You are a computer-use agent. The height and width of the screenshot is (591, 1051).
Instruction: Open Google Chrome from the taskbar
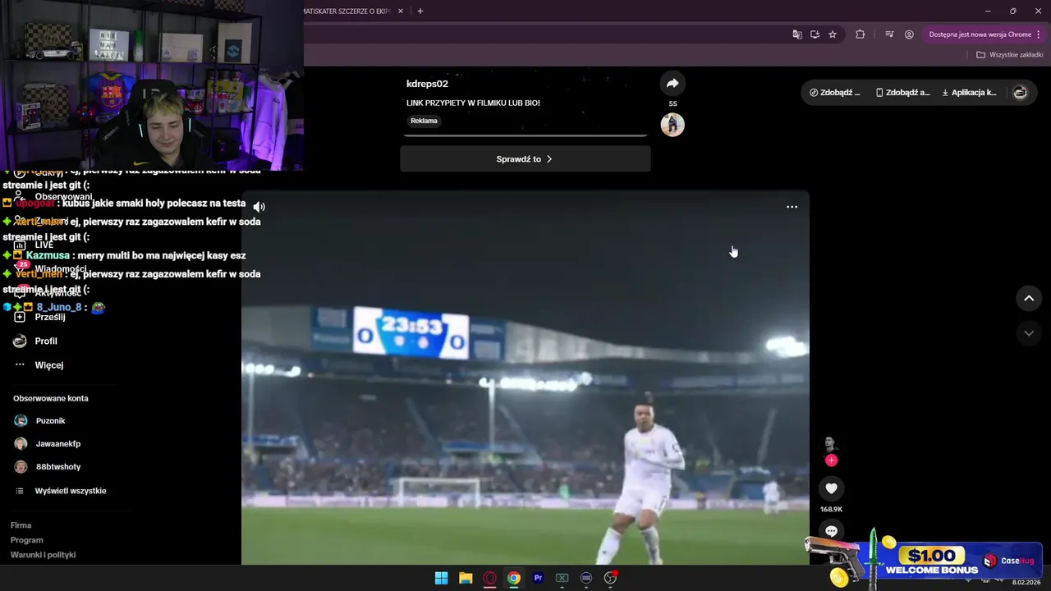[x=514, y=578]
